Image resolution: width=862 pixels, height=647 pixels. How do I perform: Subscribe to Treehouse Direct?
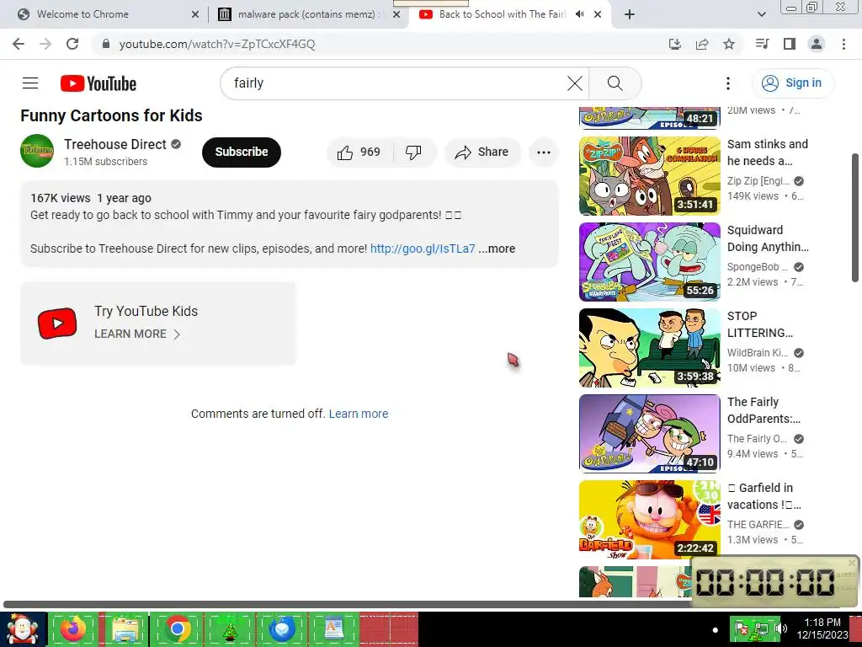[x=242, y=152]
